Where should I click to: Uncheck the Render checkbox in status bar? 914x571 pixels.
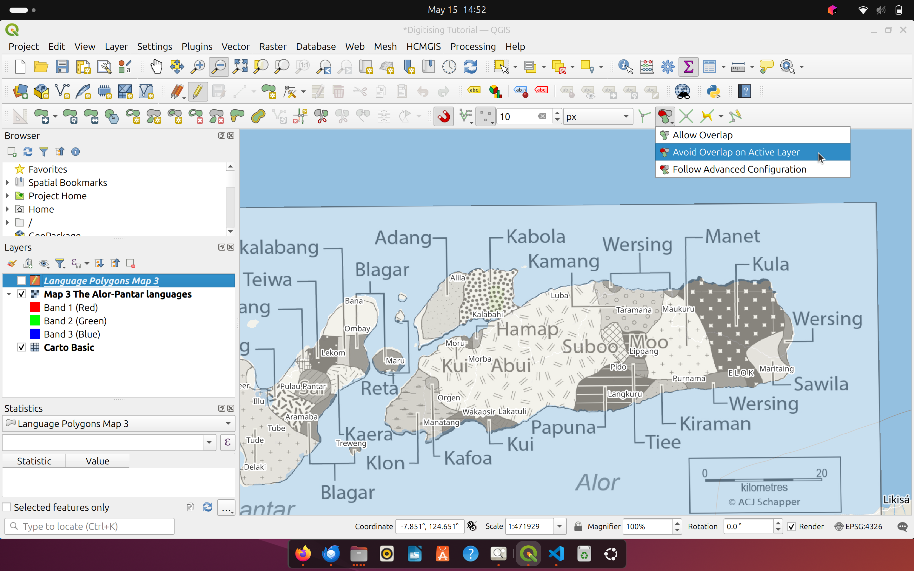click(x=791, y=526)
